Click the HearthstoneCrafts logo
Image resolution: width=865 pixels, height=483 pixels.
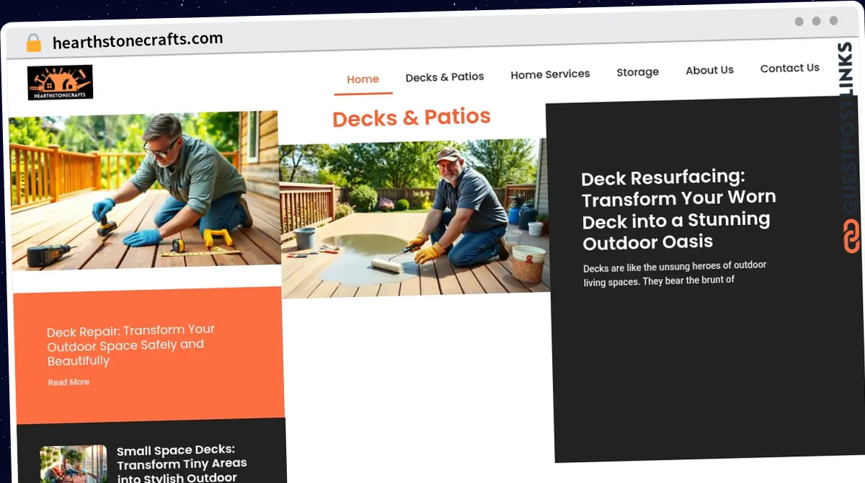pos(61,82)
